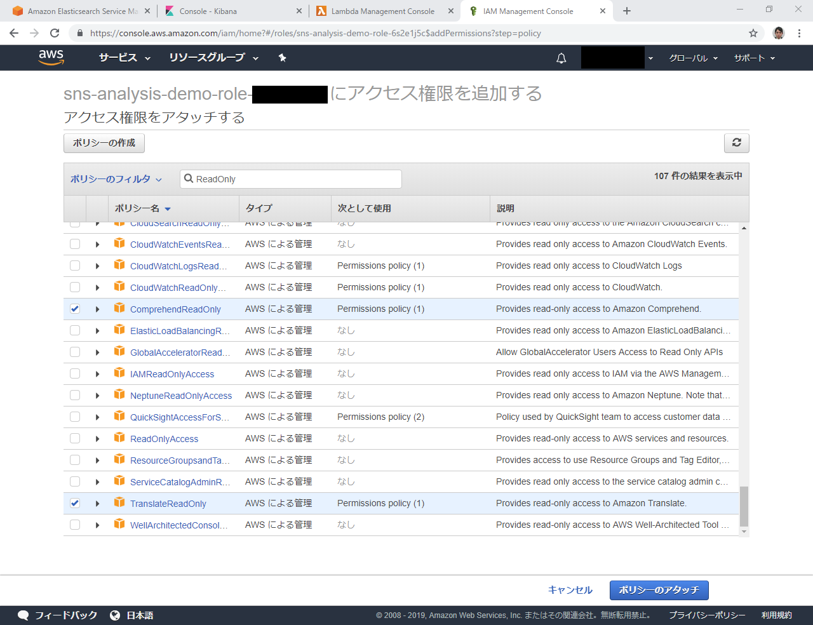Expand the ReadOnlyAccess policy row arrow
This screenshot has width=813, height=625.
(x=97, y=439)
